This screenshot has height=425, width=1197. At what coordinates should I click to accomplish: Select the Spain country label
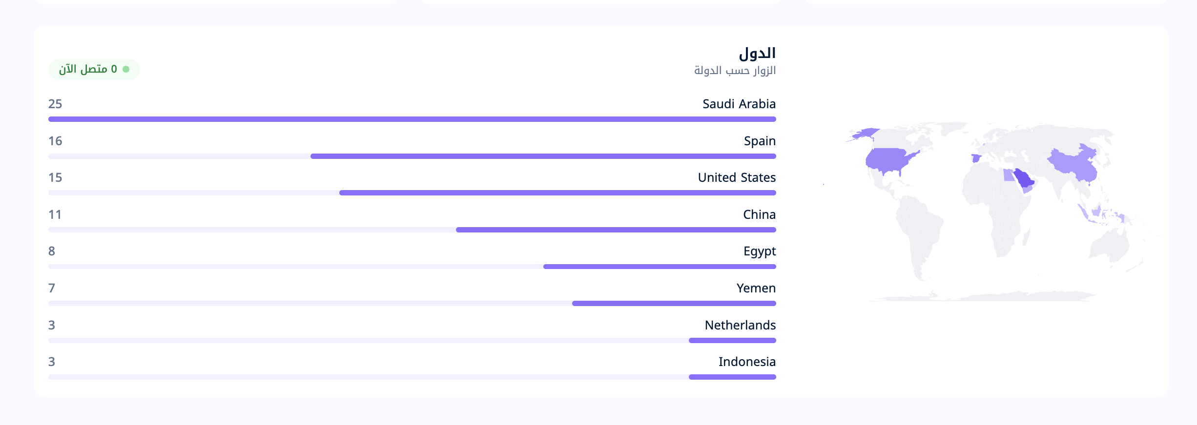tap(760, 141)
